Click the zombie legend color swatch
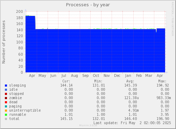Image resolution: width=176 pixels, height=129 pixels. pyautogui.click(x=6, y=98)
